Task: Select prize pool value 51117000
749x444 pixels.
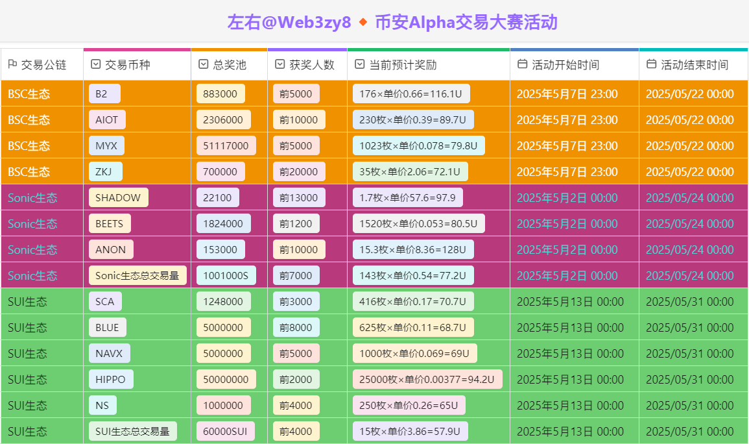Action: 226,146
